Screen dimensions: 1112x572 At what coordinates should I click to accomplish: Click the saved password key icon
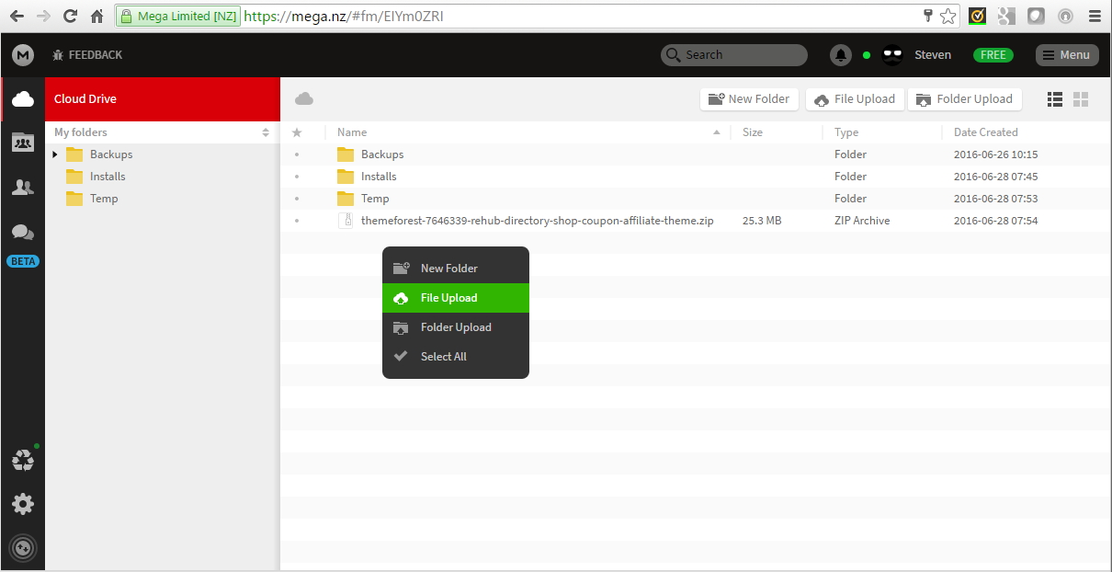[928, 16]
